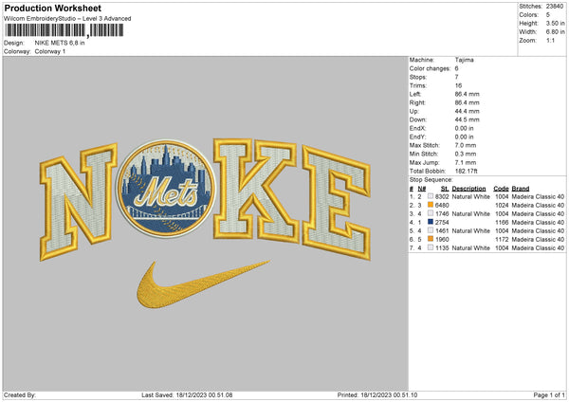Click the white swatch beside stitch count 1461
Viewport: 569px width, 402px height.
[431, 230]
